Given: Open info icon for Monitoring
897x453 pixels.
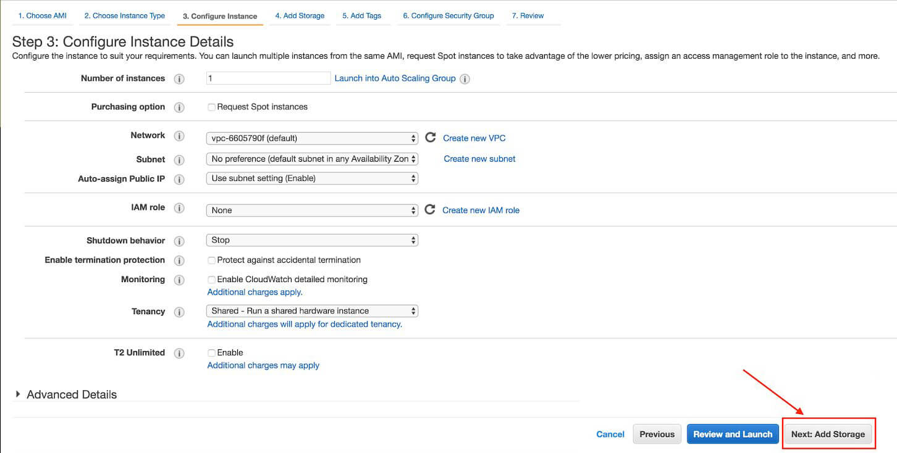Looking at the screenshot, I should [x=179, y=280].
